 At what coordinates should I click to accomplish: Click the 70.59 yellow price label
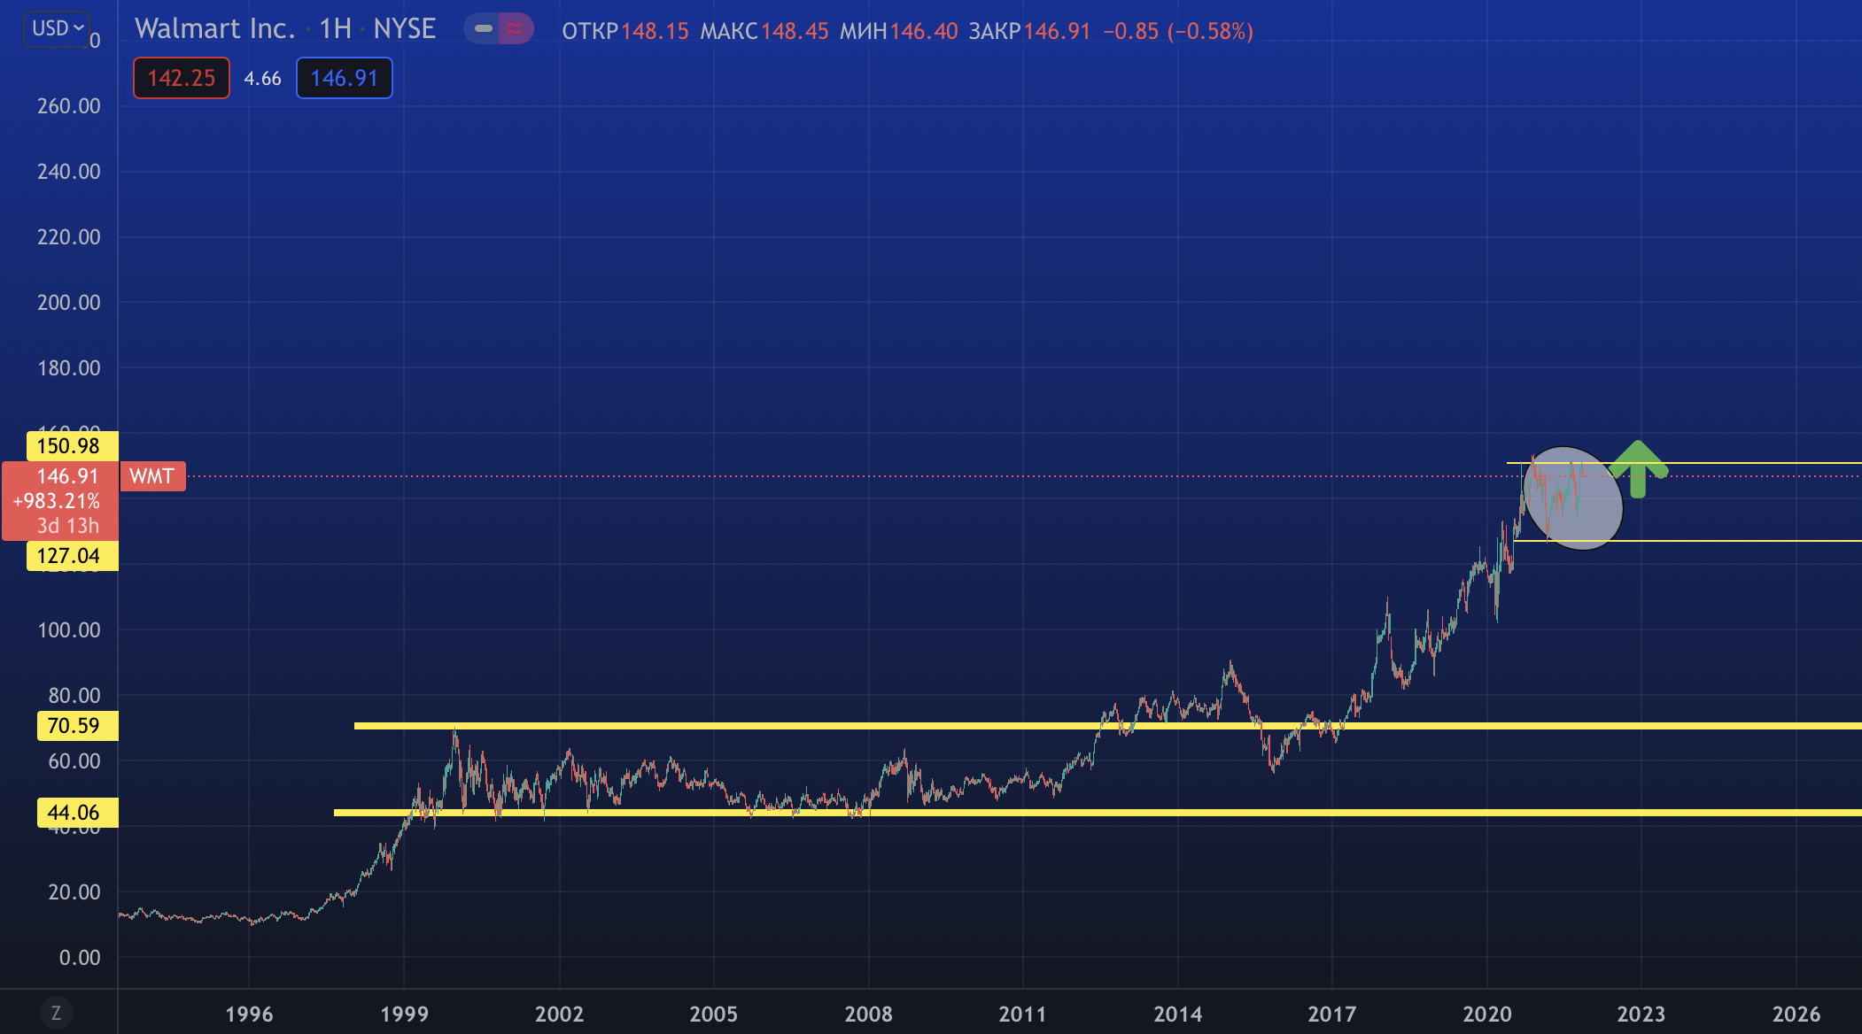pos(77,726)
